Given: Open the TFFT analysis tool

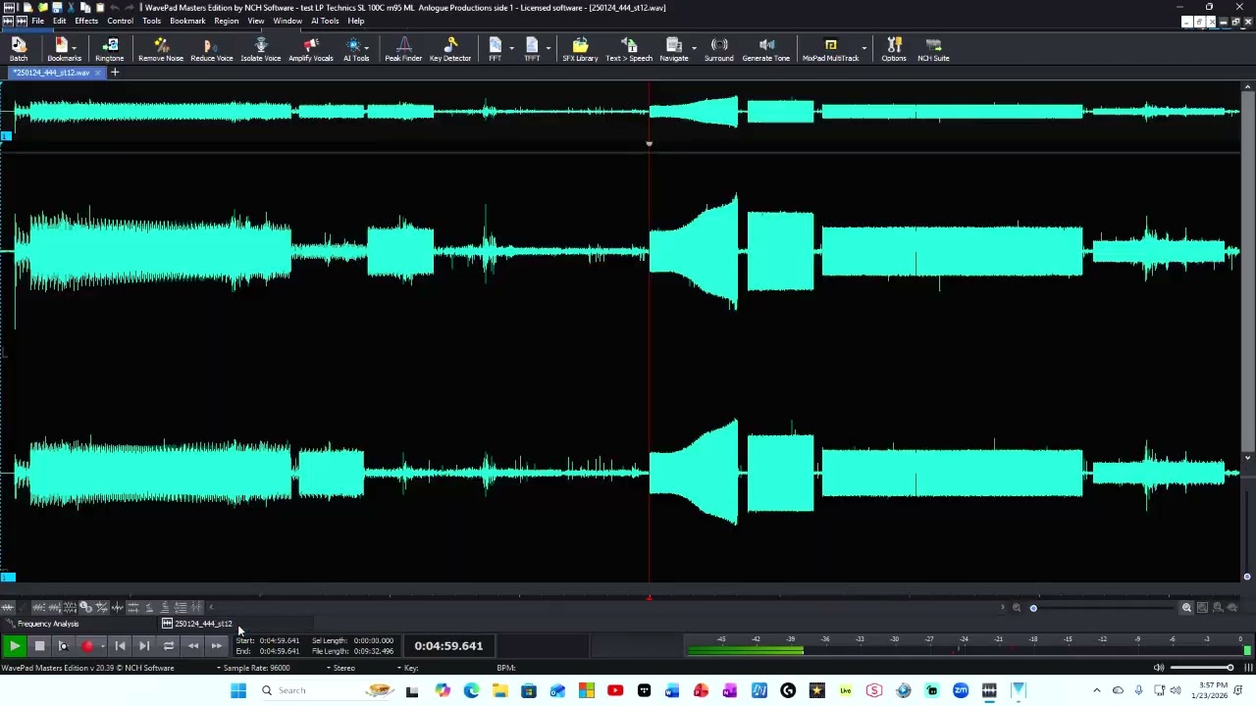Looking at the screenshot, I should tap(531, 49).
